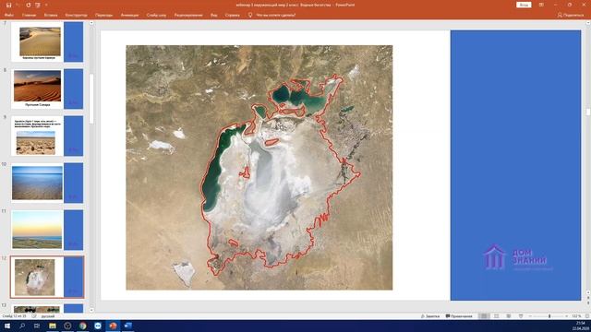The height and width of the screenshot is (332, 591).
Task: Switch to Normal view icon in status bar
Action: 484,316
